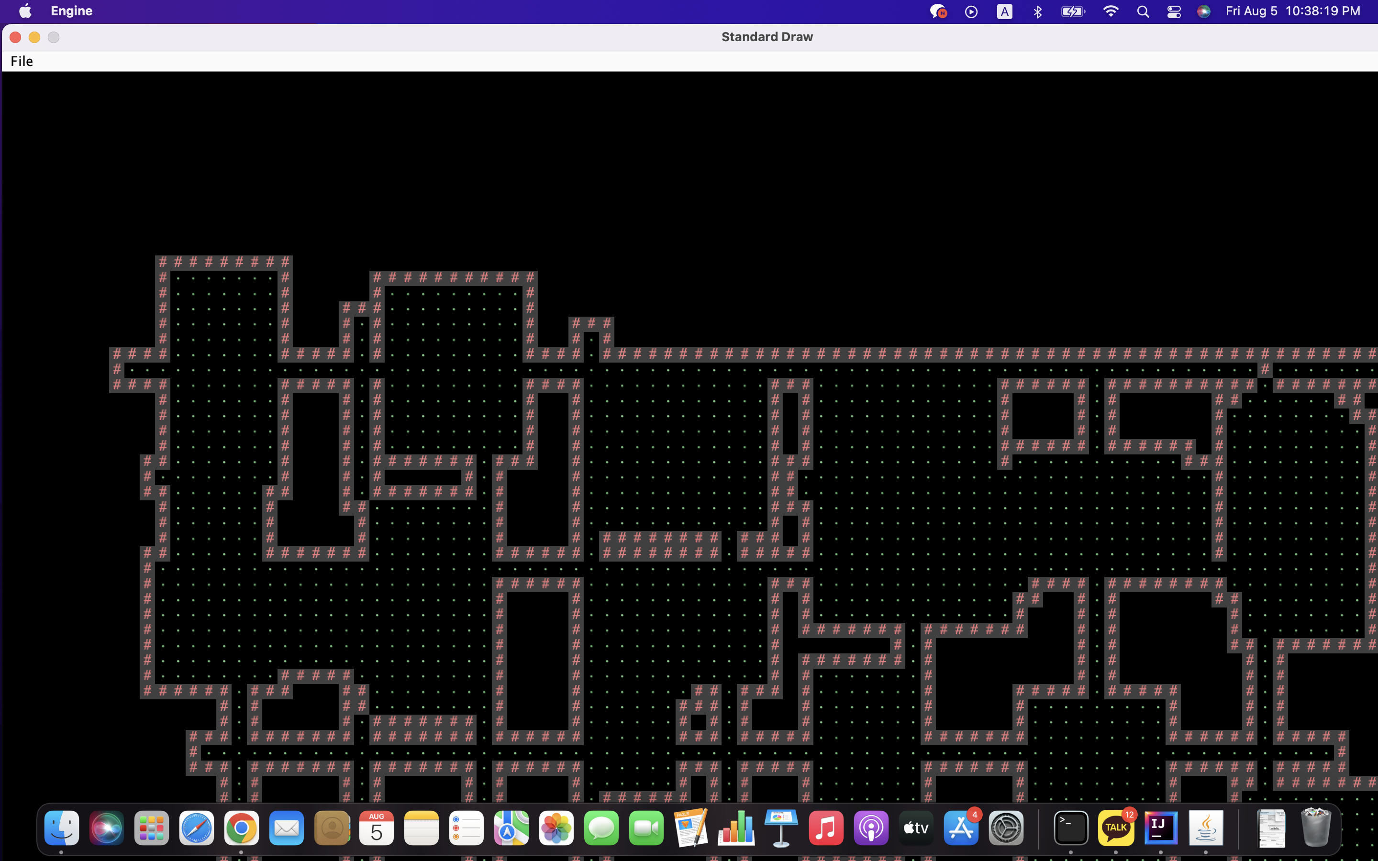Open System Preferences gear icon
Viewport: 1378px width, 861px height.
1006,828
